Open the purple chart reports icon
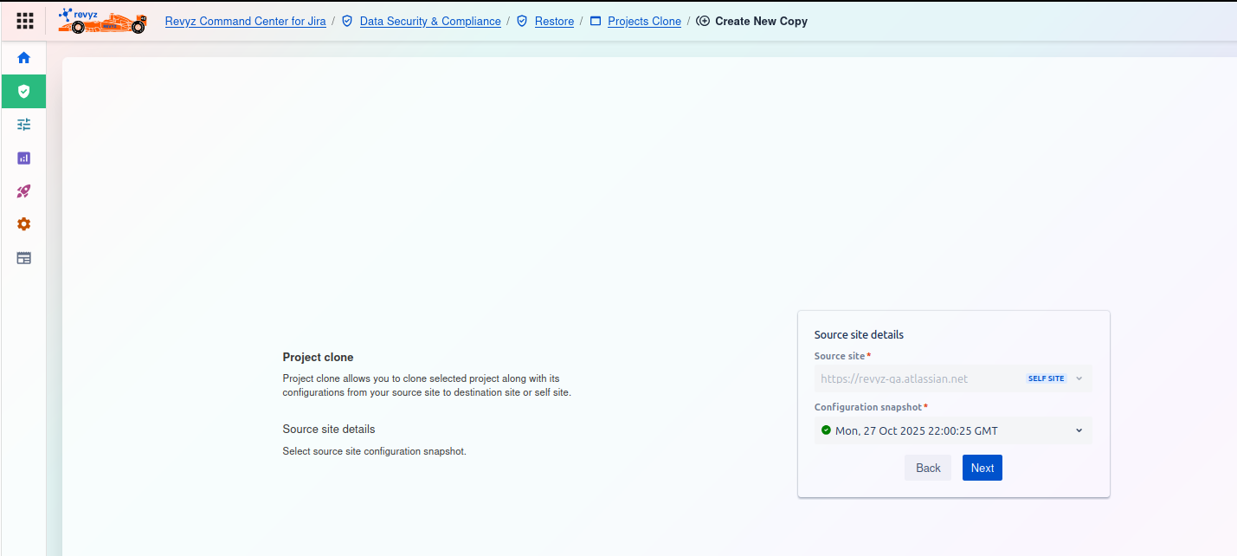 (x=24, y=158)
